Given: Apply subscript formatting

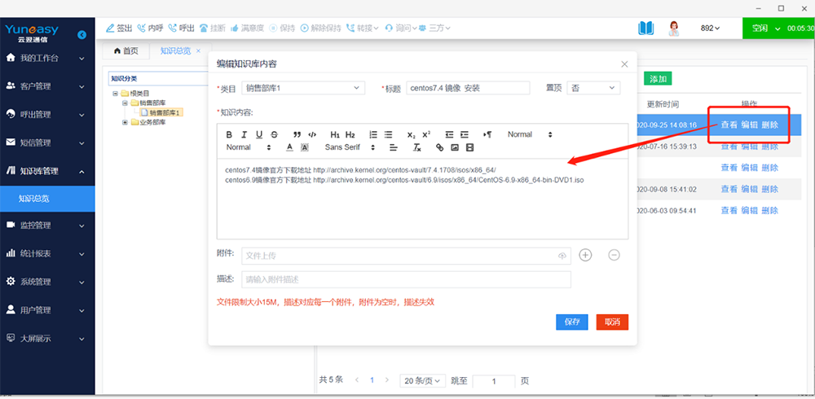Looking at the screenshot, I should click(x=411, y=134).
